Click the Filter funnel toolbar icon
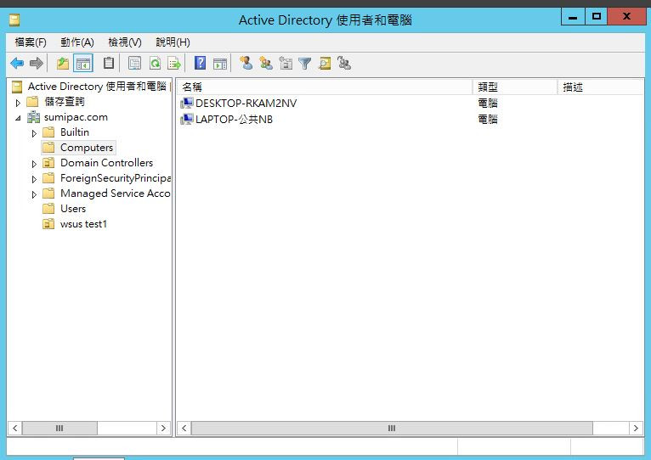 coord(305,64)
